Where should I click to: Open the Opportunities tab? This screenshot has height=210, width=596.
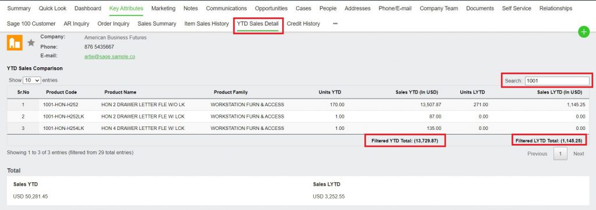point(271,8)
